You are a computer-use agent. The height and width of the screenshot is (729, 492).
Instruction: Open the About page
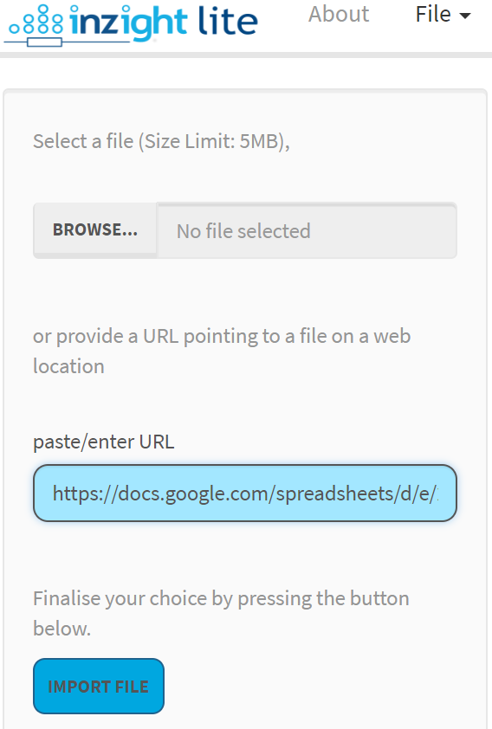coord(339,14)
